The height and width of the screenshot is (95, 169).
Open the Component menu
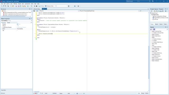pos(27,4)
